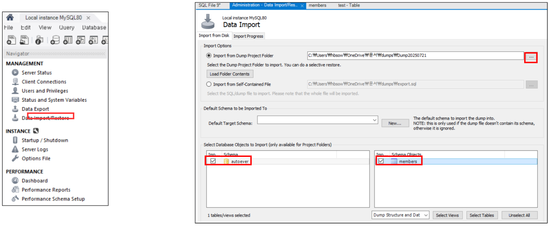The height and width of the screenshot is (226, 549).
Task: Switch to the Import Progress tab
Action: coord(248,36)
